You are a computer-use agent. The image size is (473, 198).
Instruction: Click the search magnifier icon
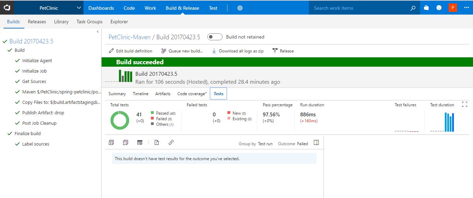pyautogui.click(x=413, y=8)
